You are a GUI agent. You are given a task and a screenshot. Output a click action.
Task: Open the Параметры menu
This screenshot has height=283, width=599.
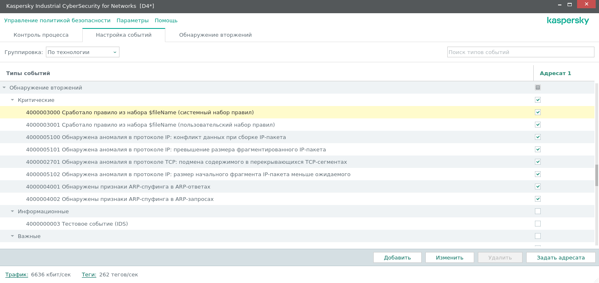(x=132, y=20)
